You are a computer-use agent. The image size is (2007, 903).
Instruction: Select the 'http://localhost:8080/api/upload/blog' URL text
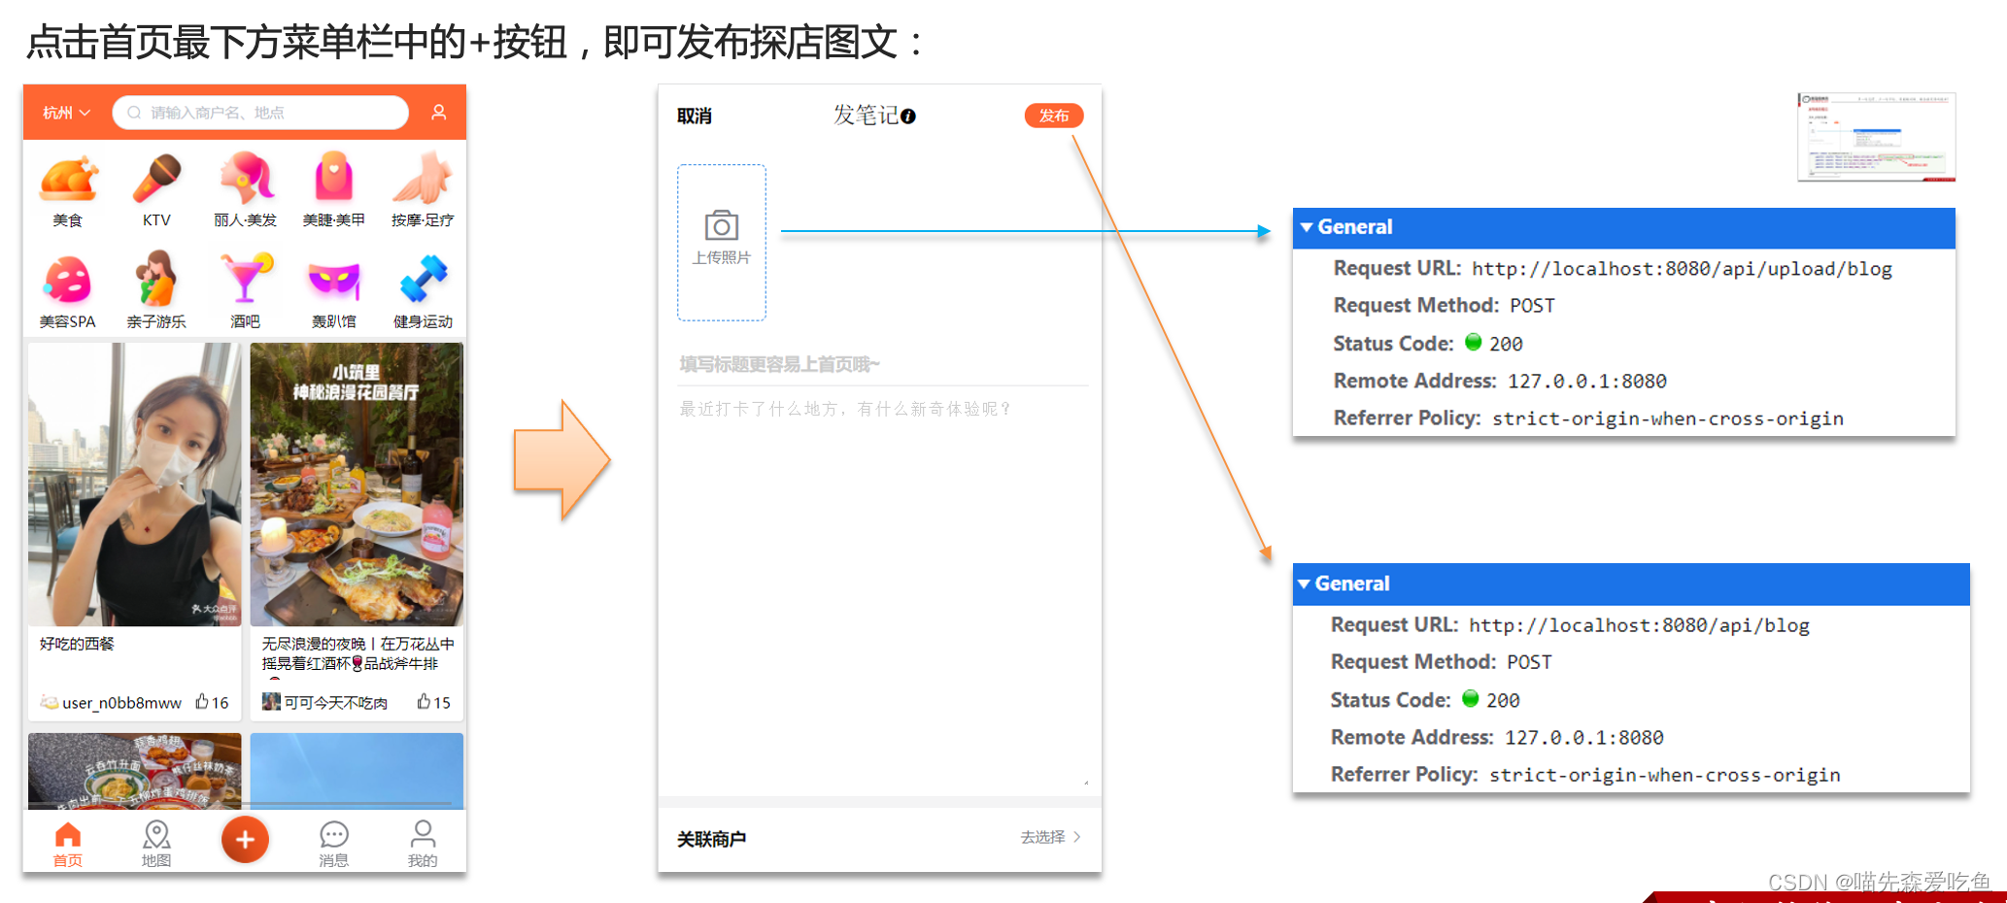(1682, 269)
